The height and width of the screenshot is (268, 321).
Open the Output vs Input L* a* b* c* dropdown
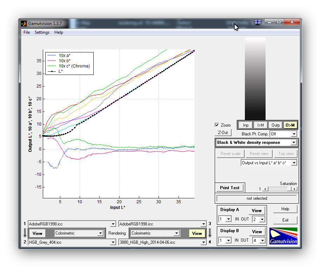[x=294, y=163]
